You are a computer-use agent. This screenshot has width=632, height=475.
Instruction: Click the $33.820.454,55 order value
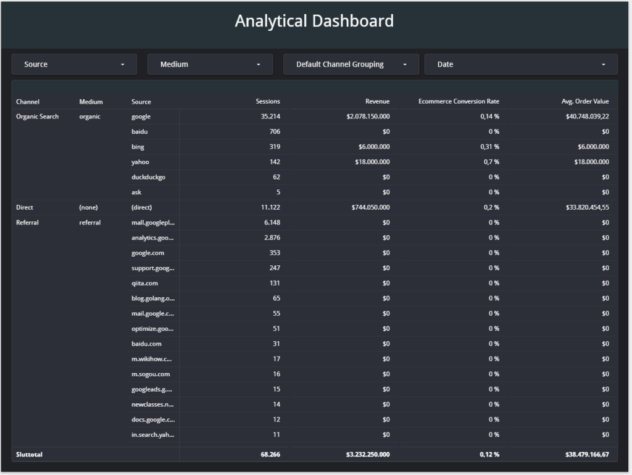click(x=588, y=207)
